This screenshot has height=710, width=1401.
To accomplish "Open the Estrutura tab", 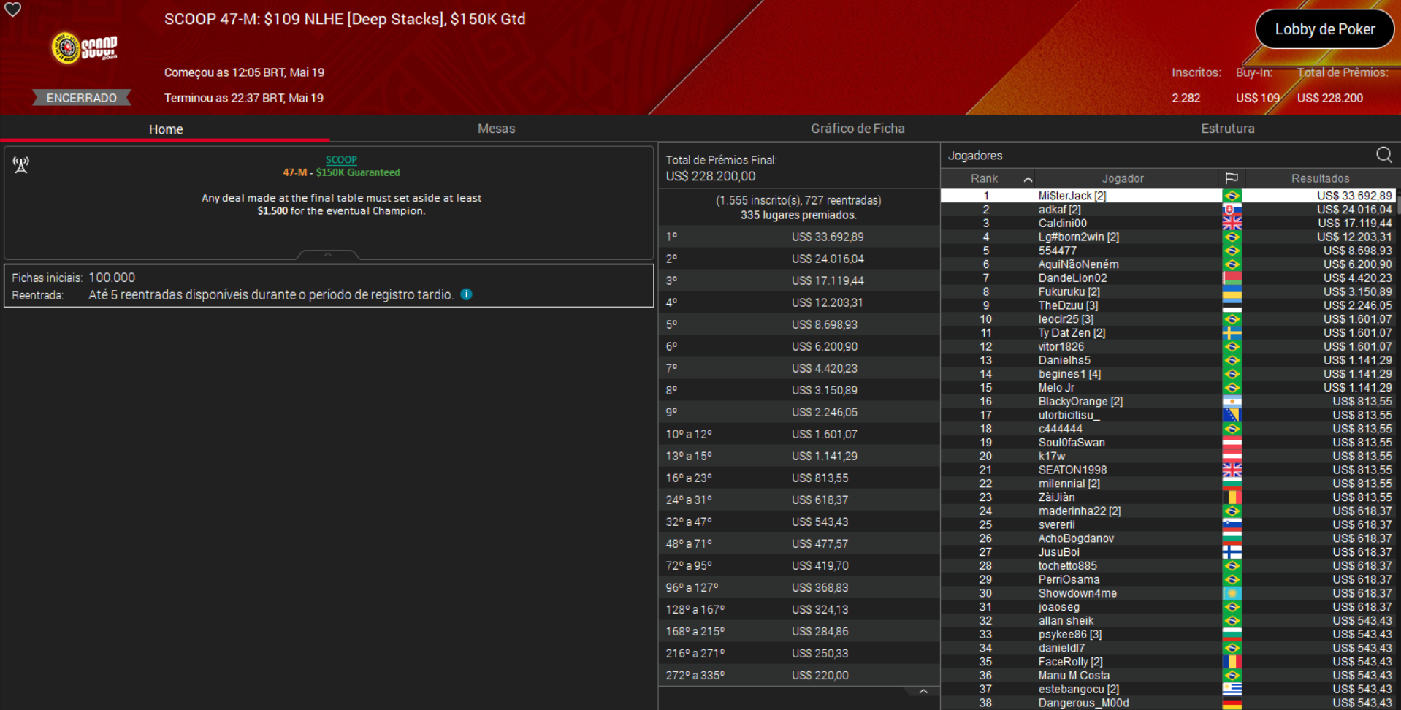I will coord(1227,129).
